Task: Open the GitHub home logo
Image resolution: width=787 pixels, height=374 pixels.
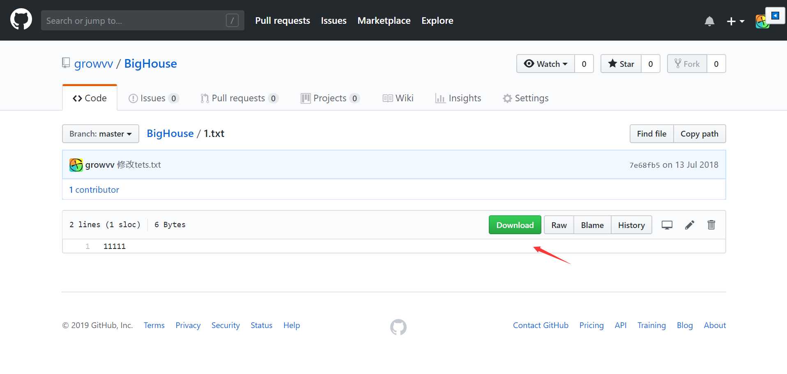Action: pyautogui.click(x=21, y=19)
